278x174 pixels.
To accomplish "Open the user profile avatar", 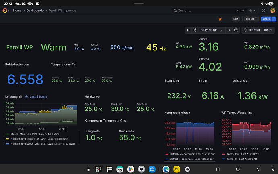I will click(273, 10).
